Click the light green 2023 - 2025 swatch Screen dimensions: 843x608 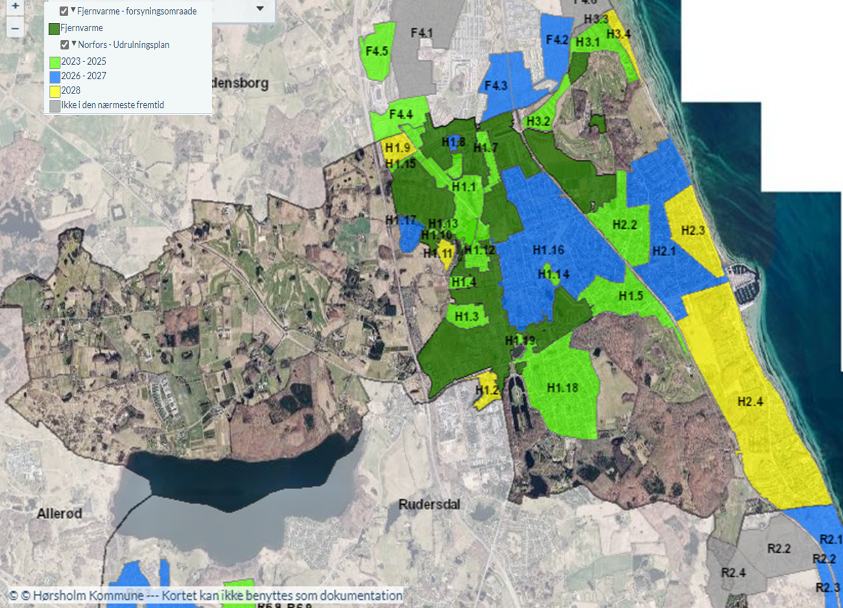pyautogui.click(x=55, y=62)
